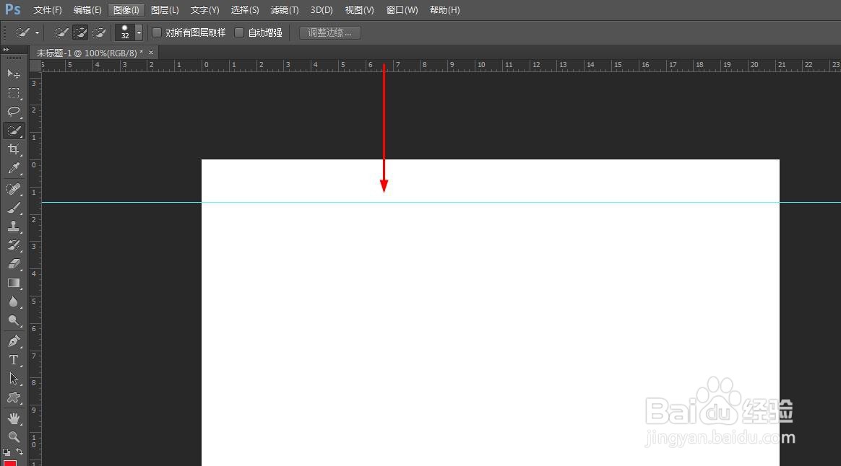Select the Custom Shape tool
The image size is (841, 466).
pos(14,397)
